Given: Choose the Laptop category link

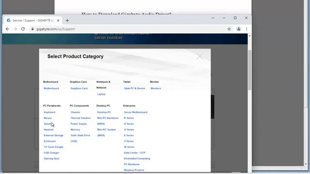Looking at the screenshot, I should [x=101, y=94].
